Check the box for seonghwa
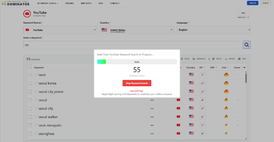This screenshot has height=142, width=274. coord(30,134)
